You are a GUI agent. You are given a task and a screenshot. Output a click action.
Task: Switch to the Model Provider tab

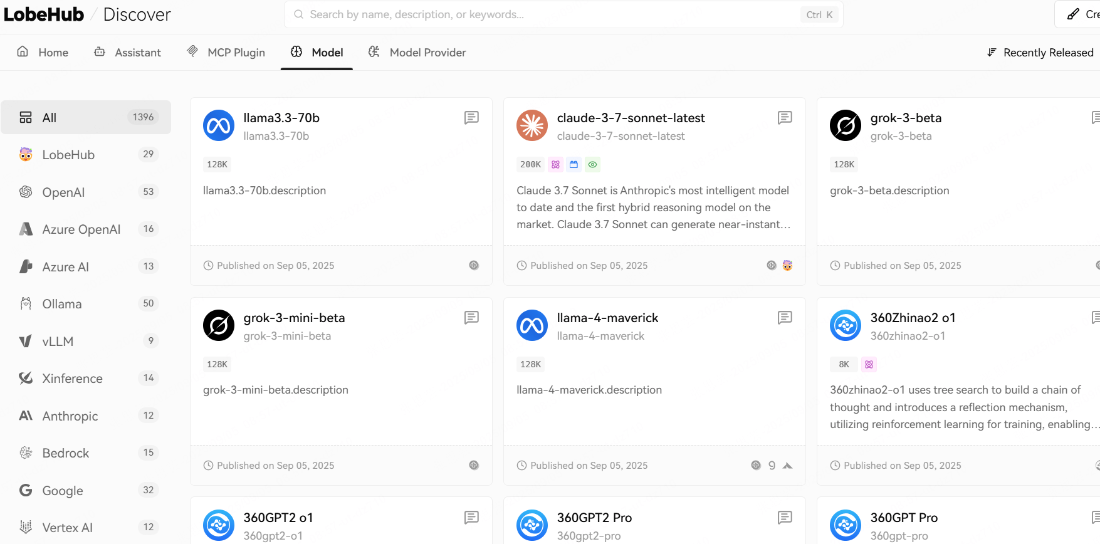click(x=417, y=52)
